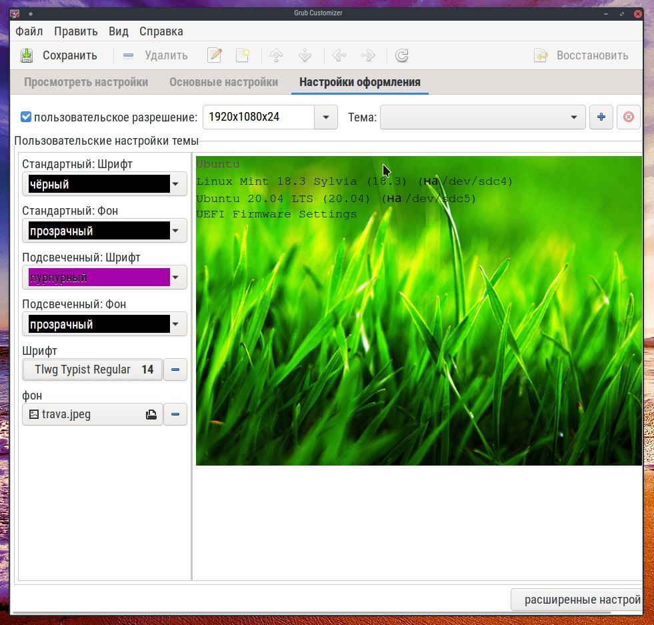Remove font with minus button beside Tlwg Typist

coord(175,370)
